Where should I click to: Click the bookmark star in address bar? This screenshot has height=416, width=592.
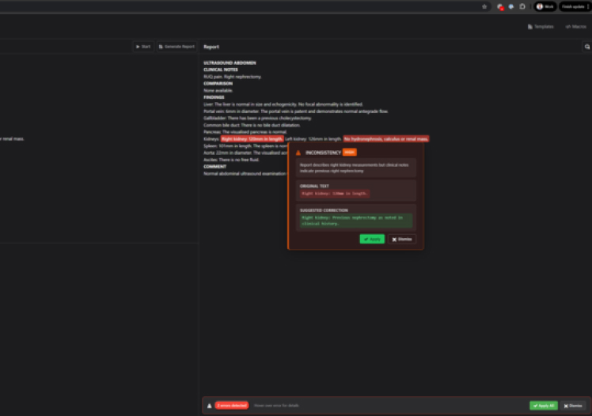pyautogui.click(x=484, y=6)
